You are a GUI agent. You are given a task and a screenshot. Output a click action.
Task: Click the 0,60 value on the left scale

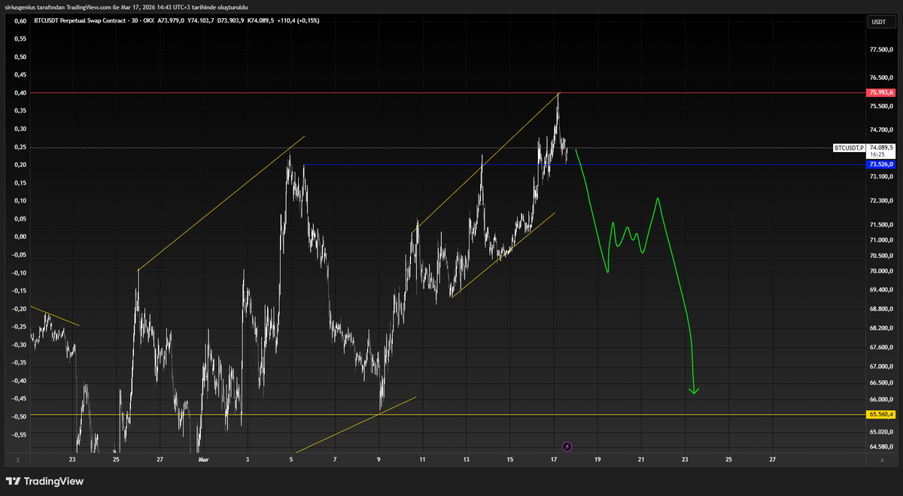(x=20, y=20)
